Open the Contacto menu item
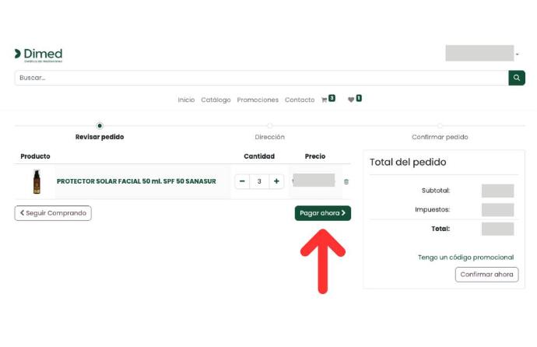The image size is (537, 347). click(x=300, y=100)
